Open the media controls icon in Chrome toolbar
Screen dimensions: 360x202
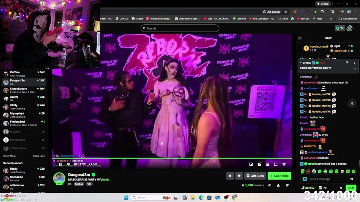coord(342,12)
